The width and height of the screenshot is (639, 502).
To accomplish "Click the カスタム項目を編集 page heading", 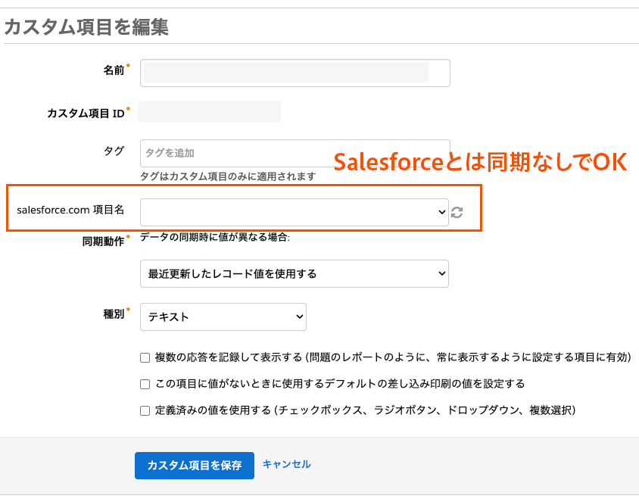I will (x=86, y=28).
